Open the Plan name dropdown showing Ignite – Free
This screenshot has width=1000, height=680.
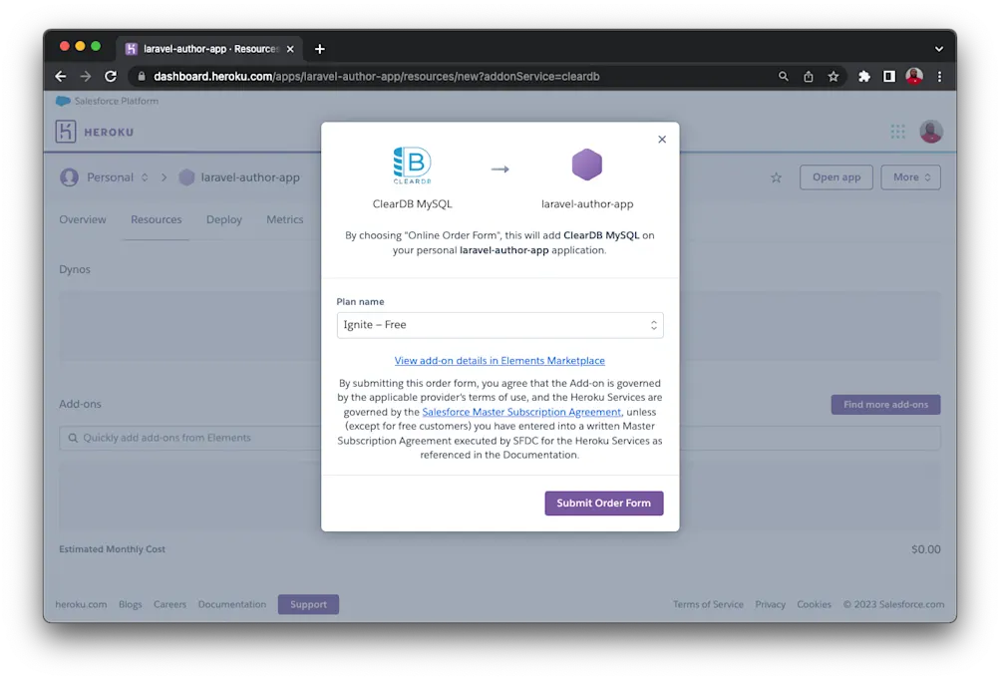499,324
